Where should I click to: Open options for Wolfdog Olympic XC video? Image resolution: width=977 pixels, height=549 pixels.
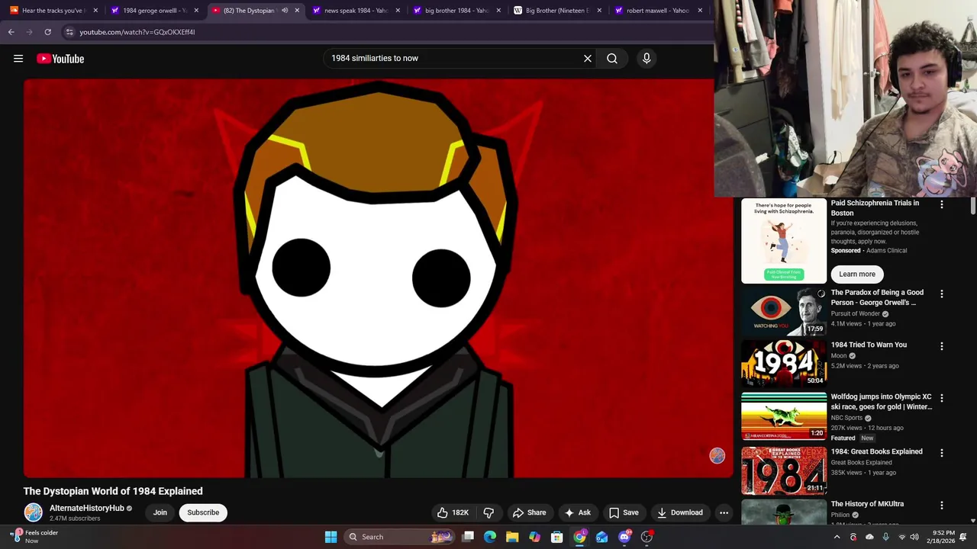[x=941, y=398]
